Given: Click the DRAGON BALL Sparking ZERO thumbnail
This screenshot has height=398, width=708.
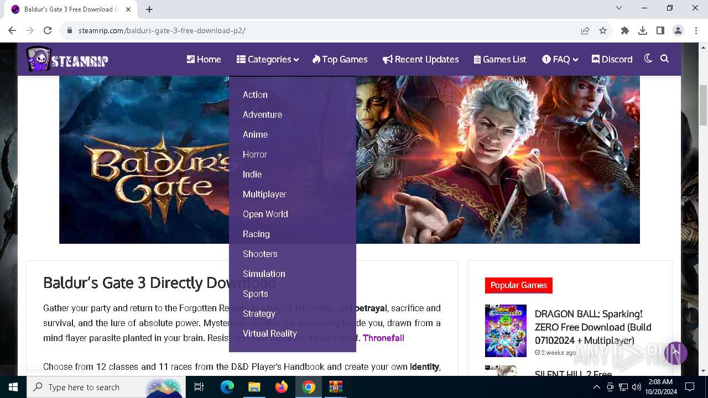Looking at the screenshot, I should [506, 331].
